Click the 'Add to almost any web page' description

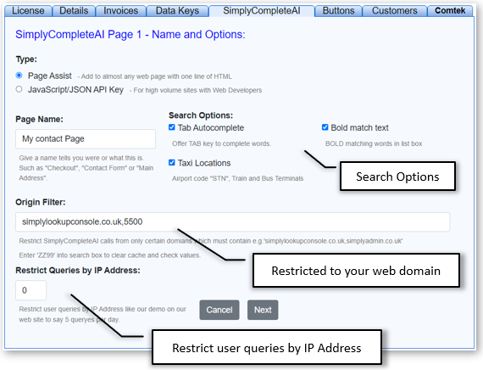click(154, 76)
